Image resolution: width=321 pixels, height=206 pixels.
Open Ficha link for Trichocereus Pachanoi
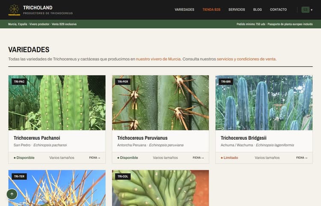[x=95, y=158]
